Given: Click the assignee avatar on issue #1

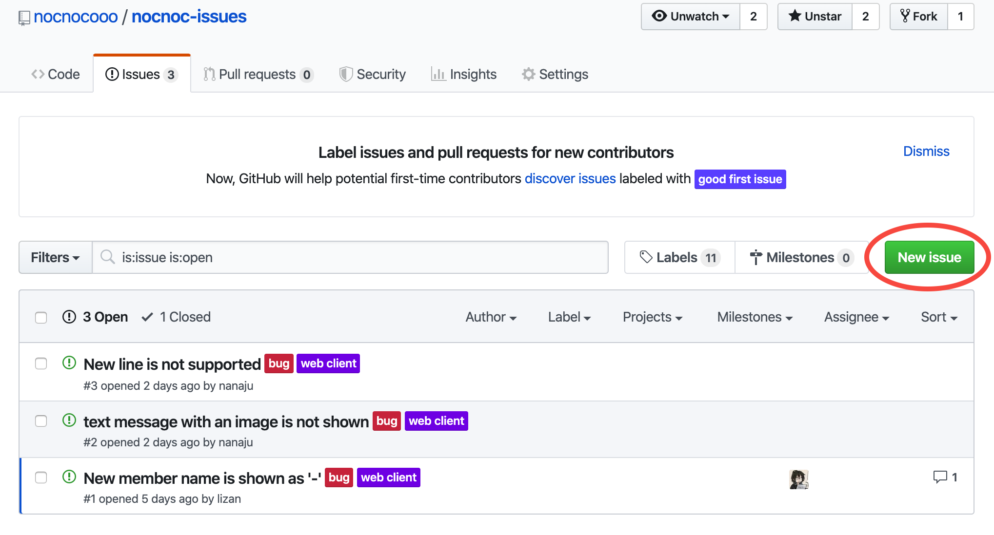Looking at the screenshot, I should pos(798,479).
